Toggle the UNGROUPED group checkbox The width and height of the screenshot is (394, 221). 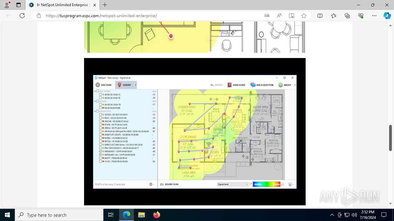(x=98, y=111)
